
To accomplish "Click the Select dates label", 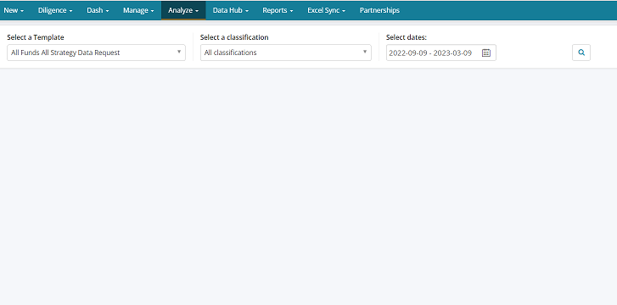I will (406, 37).
